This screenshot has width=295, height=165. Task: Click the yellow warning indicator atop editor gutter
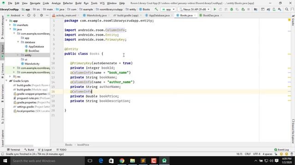pyautogui.click(x=289, y=20)
